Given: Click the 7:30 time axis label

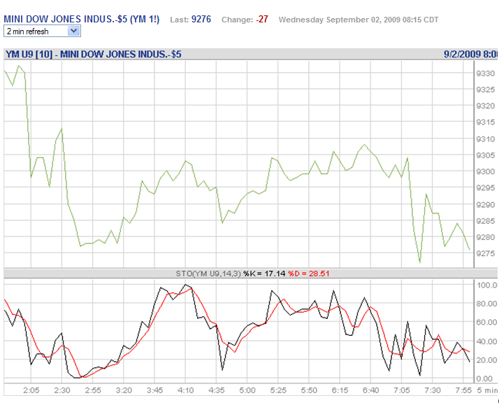Looking at the screenshot, I should pyautogui.click(x=433, y=390).
